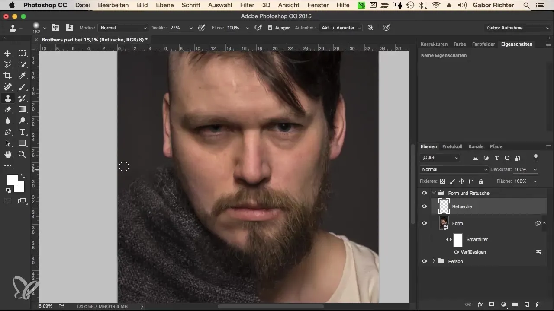
Task: Select the Pen tool
Action: coord(8,132)
